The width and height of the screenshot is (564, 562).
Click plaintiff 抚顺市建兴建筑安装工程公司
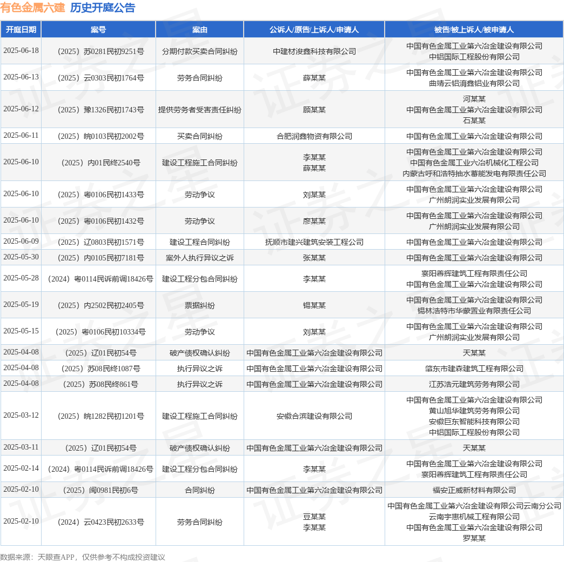[314, 242]
